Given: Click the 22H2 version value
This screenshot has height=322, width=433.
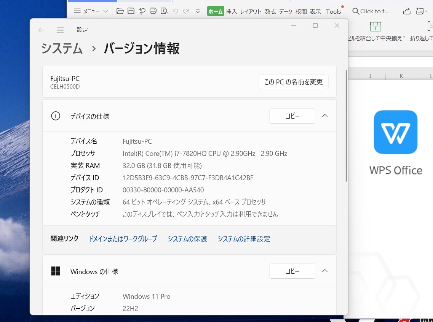Looking at the screenshot, I should pos(130,308).
